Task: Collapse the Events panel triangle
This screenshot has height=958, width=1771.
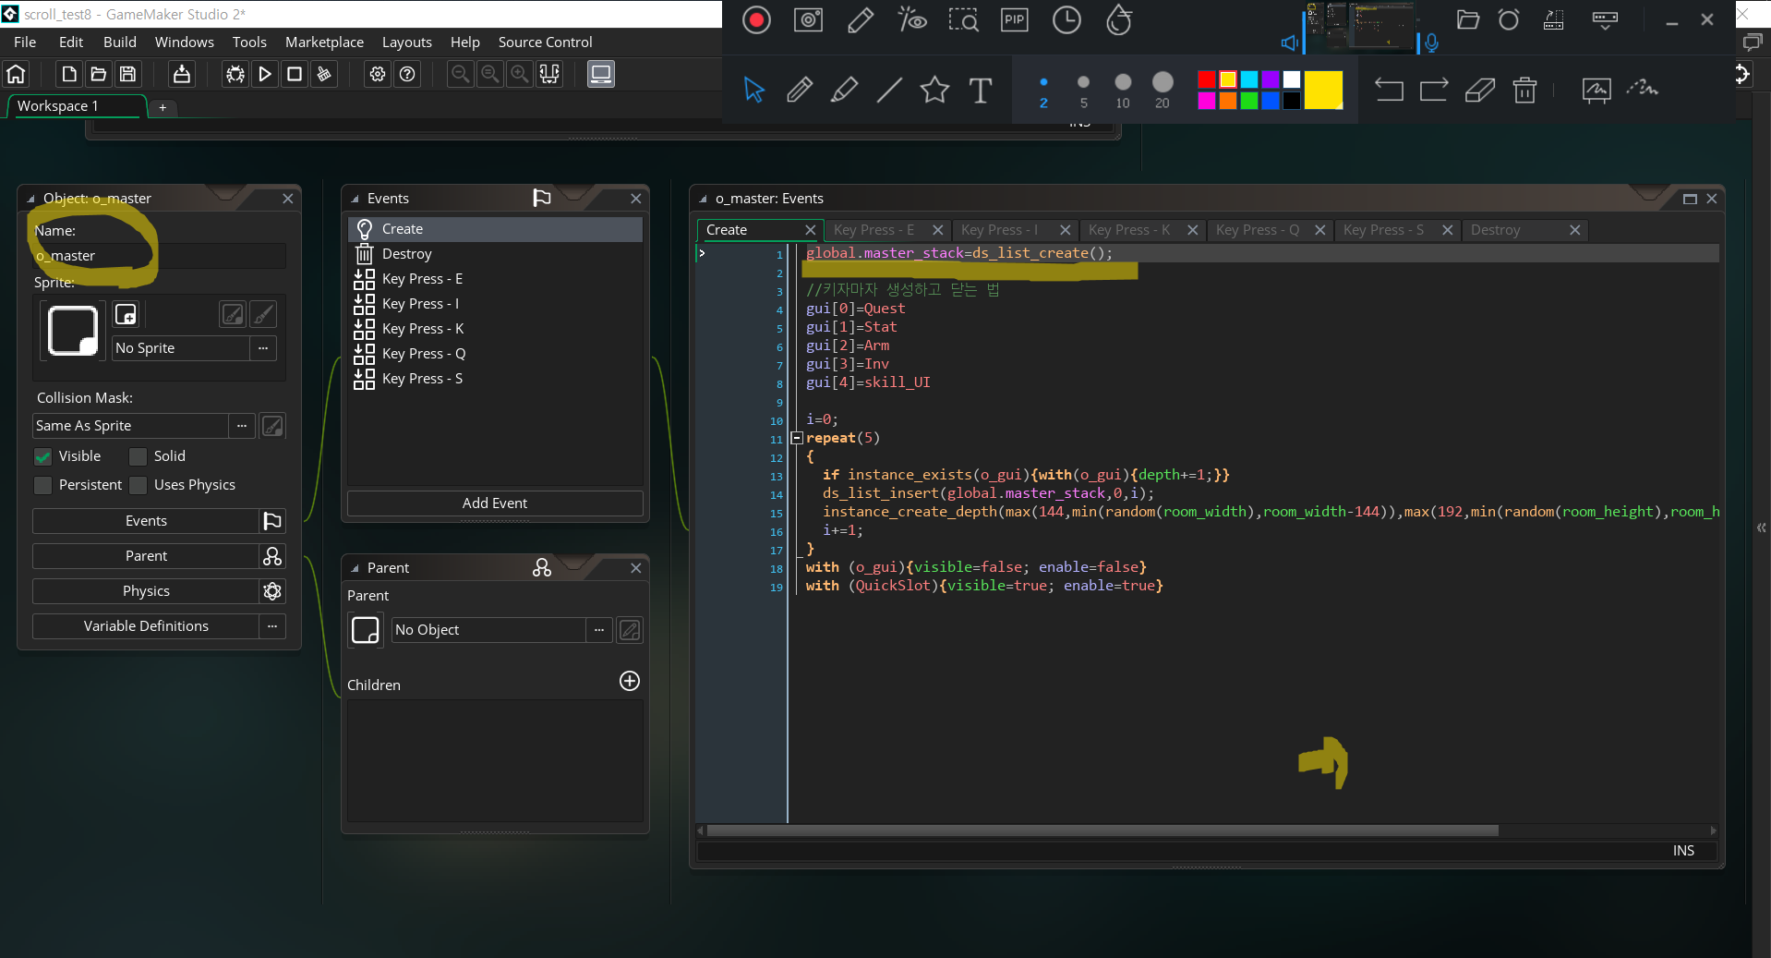Action: (x=355, y=199)
